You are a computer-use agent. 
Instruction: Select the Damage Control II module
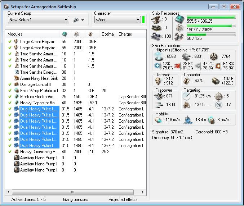coord(35,84)
